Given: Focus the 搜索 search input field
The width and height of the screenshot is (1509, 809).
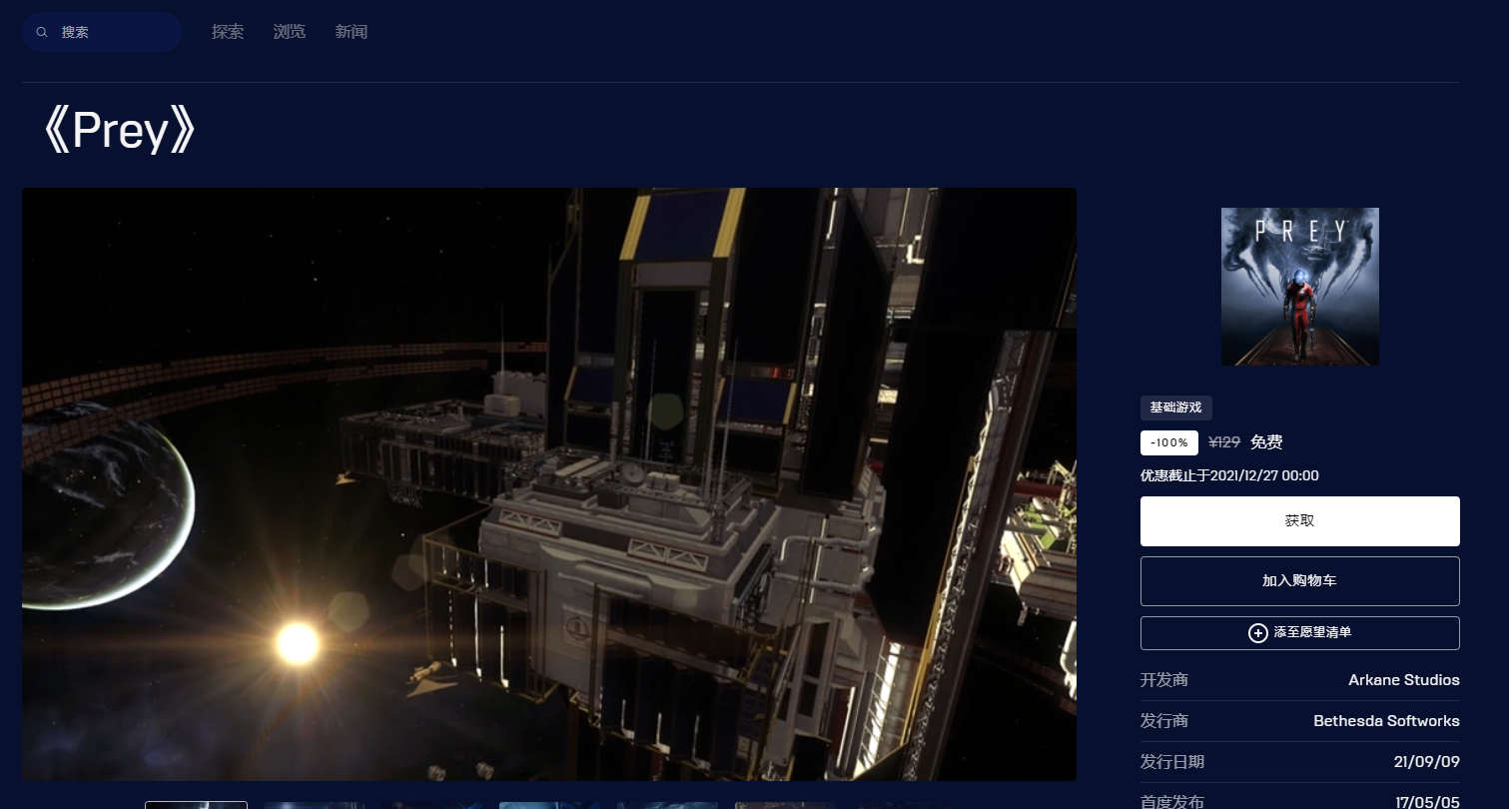Looking at the screenshot, I should tap(102, 32).
